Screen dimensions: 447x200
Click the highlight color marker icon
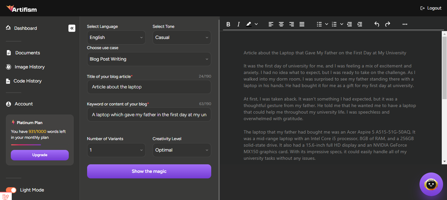pyautogui.click(x=249, y=24)
